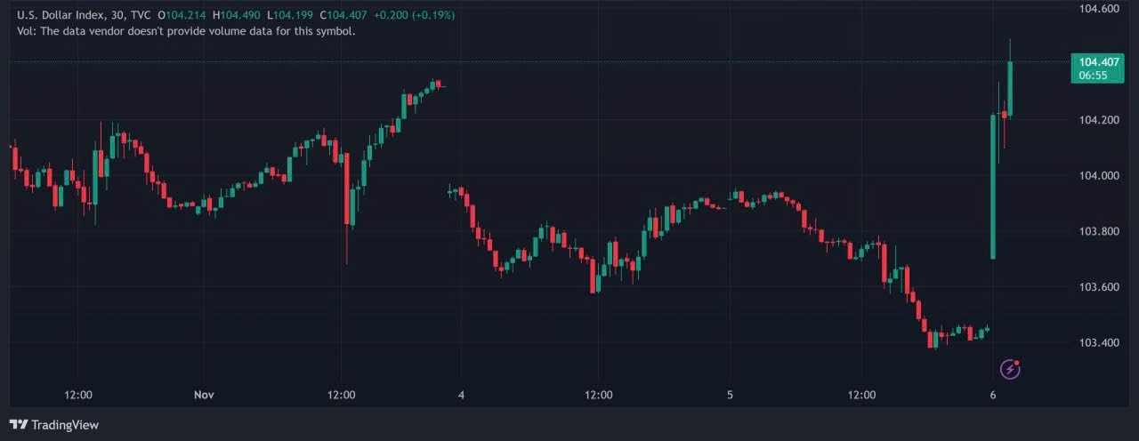
Task: Click the Nov label on the time axis
Action: [205, 395]
